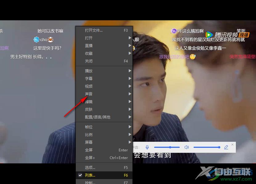Adjust the speaker volume slider
Image resolution: width=256 pixels, height=184 pixels.
coord(207,147)
